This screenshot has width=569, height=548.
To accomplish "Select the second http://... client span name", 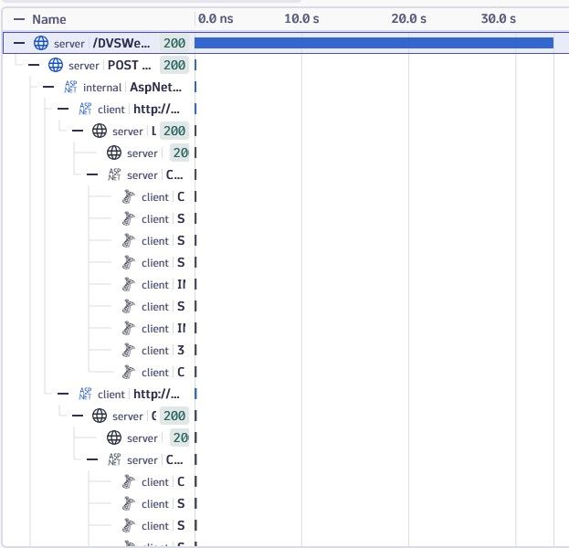I will click(x=156, y=394).
